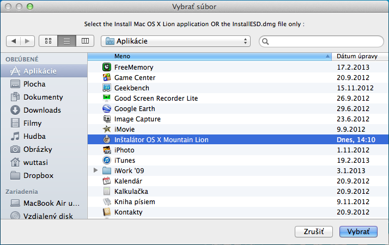The width and height of the screenshot is (389, 245).
Task: Switch to icon view mode
Action: pos(48,41)
